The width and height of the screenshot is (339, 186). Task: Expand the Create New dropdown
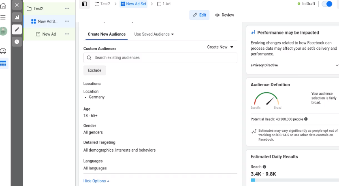click(220, 47)
